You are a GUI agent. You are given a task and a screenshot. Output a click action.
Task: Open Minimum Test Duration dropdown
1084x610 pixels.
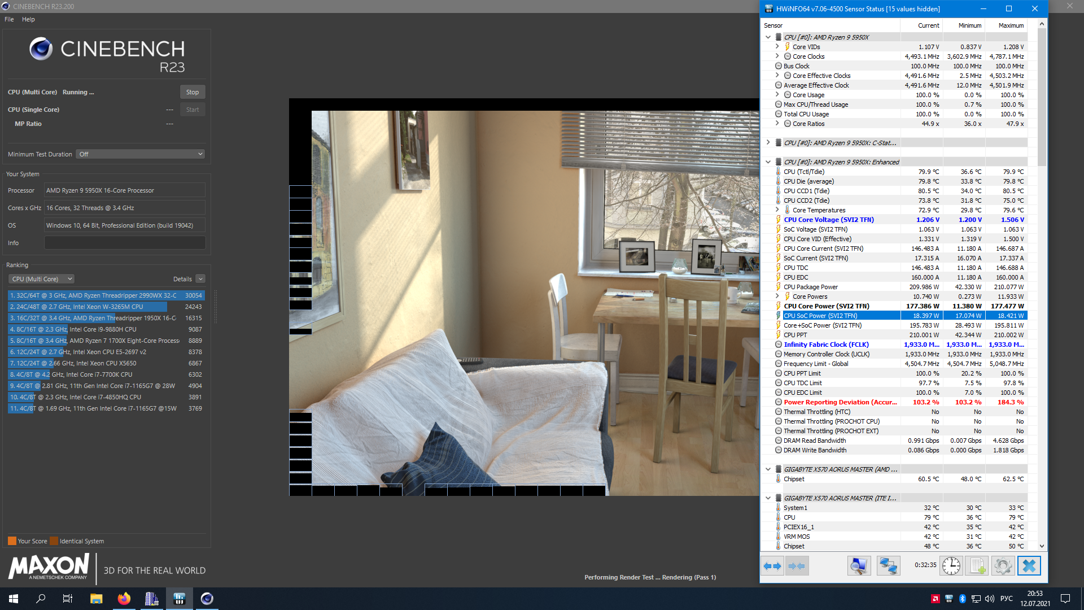click(140, 154)
